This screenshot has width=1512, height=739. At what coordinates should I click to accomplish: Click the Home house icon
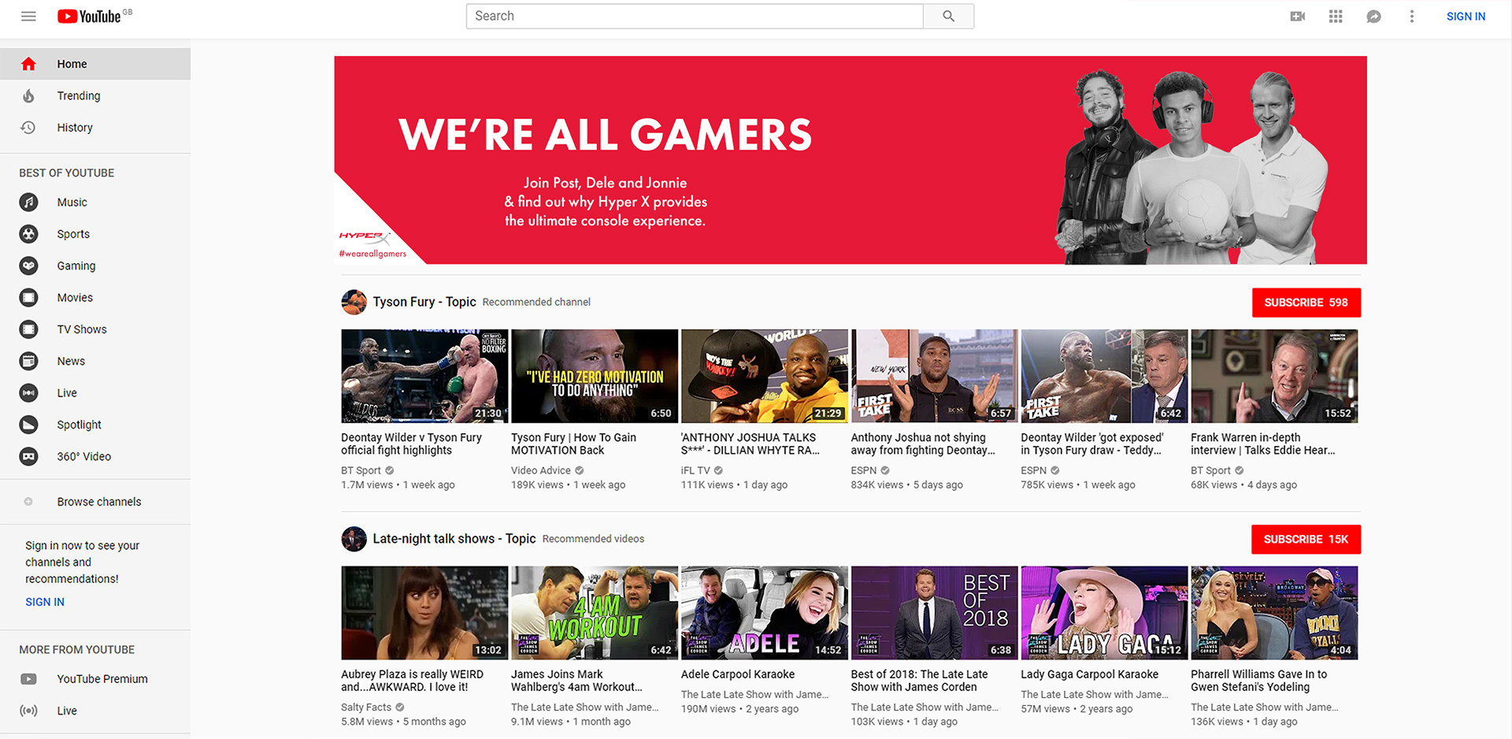(x=28, y=64)
